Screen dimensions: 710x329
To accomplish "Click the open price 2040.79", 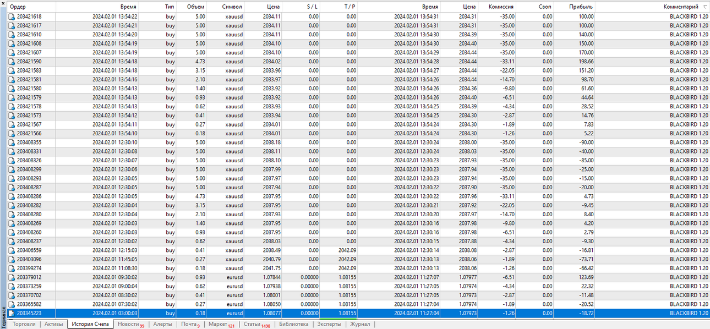I will click(x=272, y=259).
